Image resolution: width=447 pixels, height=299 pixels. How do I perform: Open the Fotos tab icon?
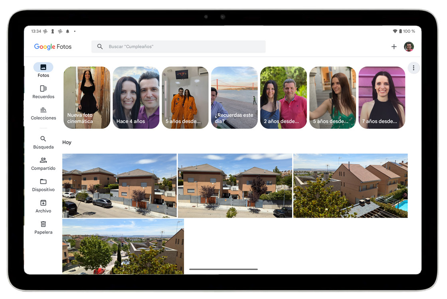click(x=44, y=67)
